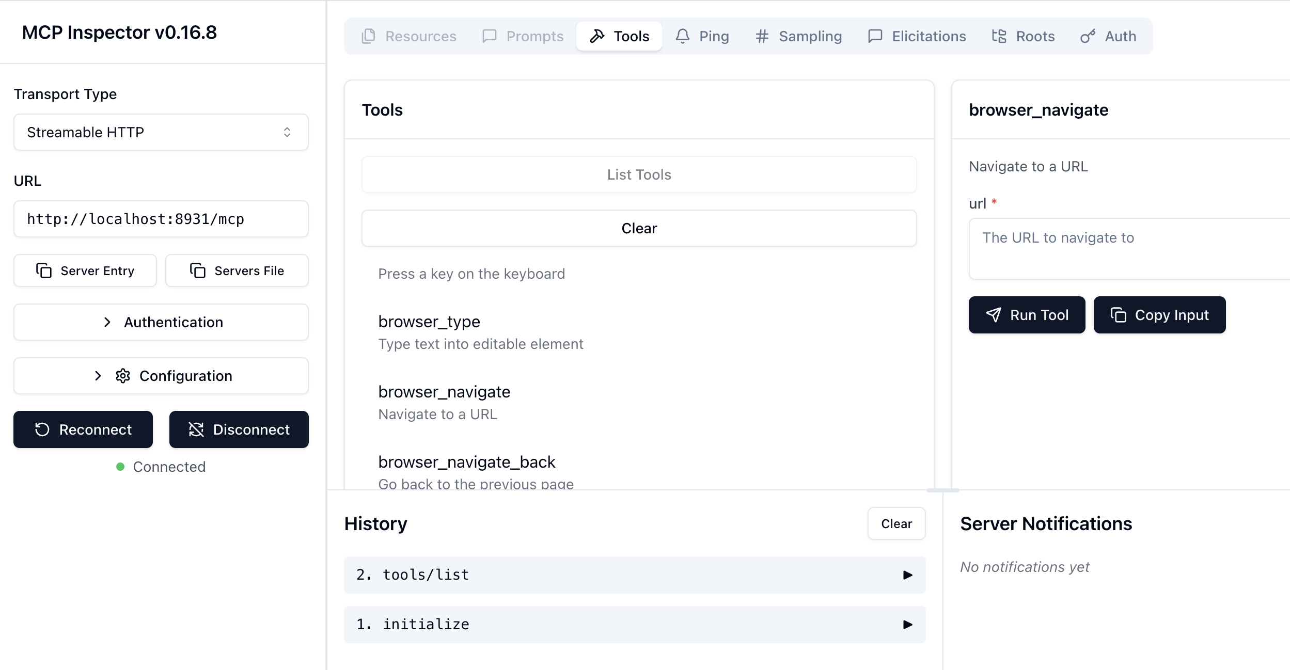
Task: Click the key icon on Auth tab
Action: [1088, 36]
